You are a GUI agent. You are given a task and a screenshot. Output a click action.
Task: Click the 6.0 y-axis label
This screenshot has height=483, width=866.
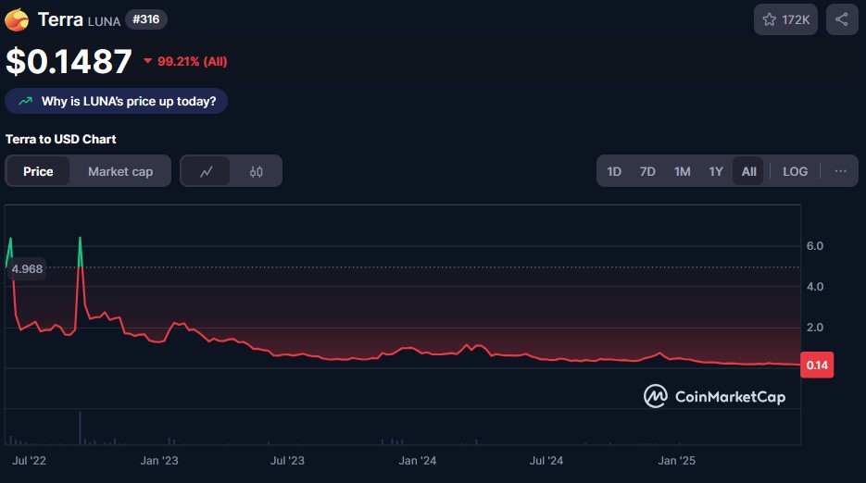(x=815, y=246)
